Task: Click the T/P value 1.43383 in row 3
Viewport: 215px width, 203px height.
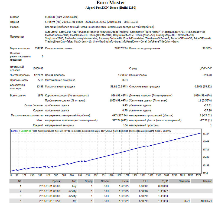Action: [x=163, y=196]
